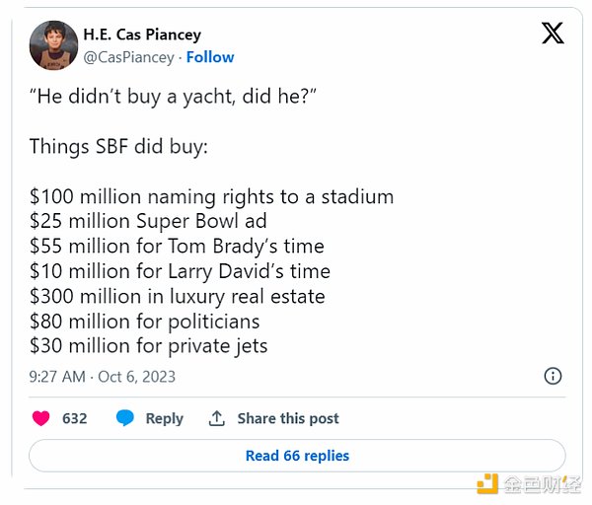Open Read 66 replies

pyautogui.click(x=297, y=456)
